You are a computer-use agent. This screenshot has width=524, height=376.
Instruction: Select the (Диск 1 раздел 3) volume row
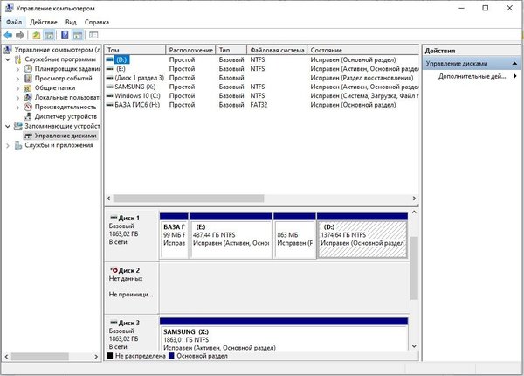pos(262,78)
